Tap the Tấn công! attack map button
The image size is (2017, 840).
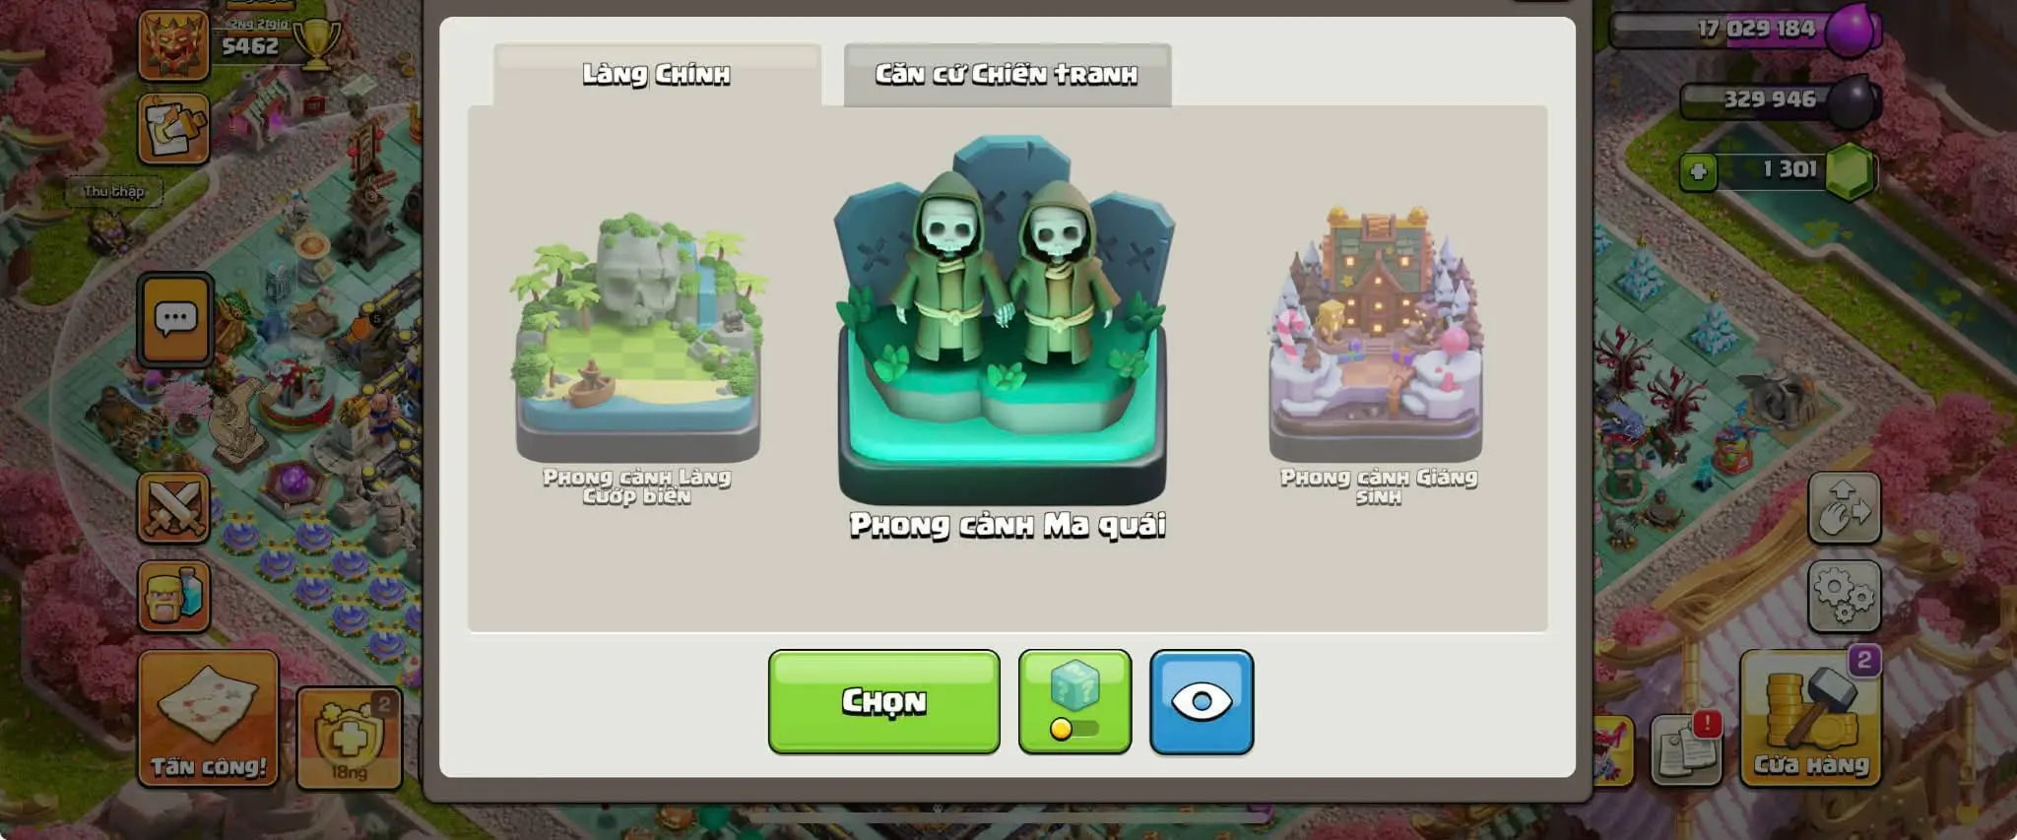(x=208, y=718)
